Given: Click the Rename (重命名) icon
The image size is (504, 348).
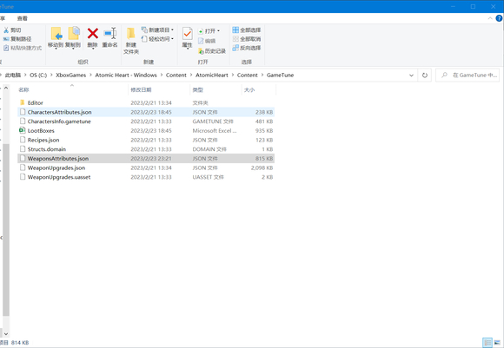Looking at the screenshot, I should [x=110, y=33].
